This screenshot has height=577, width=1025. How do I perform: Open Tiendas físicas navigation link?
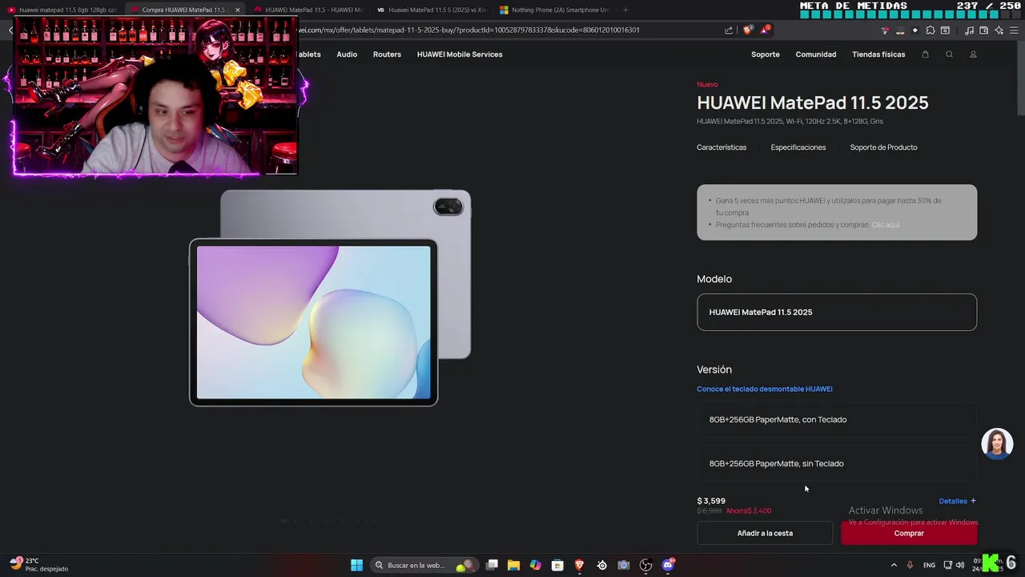point(878,54)
